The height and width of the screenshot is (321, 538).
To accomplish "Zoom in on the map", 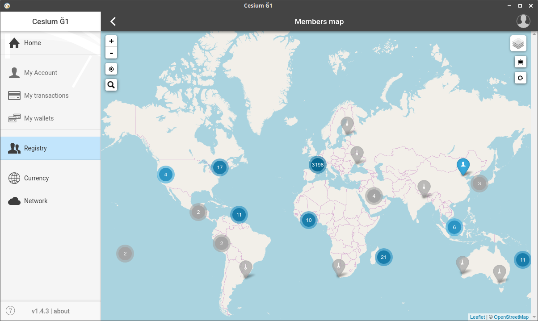I will coord(111,41).
